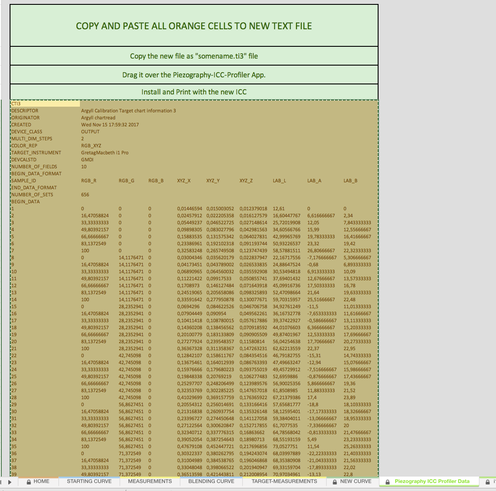Select the highlighted CTI3 cell

pyautogui.click(x=45, y=104)
